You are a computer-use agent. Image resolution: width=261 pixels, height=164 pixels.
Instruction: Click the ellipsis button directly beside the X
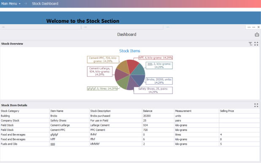[x=254, y=27]
